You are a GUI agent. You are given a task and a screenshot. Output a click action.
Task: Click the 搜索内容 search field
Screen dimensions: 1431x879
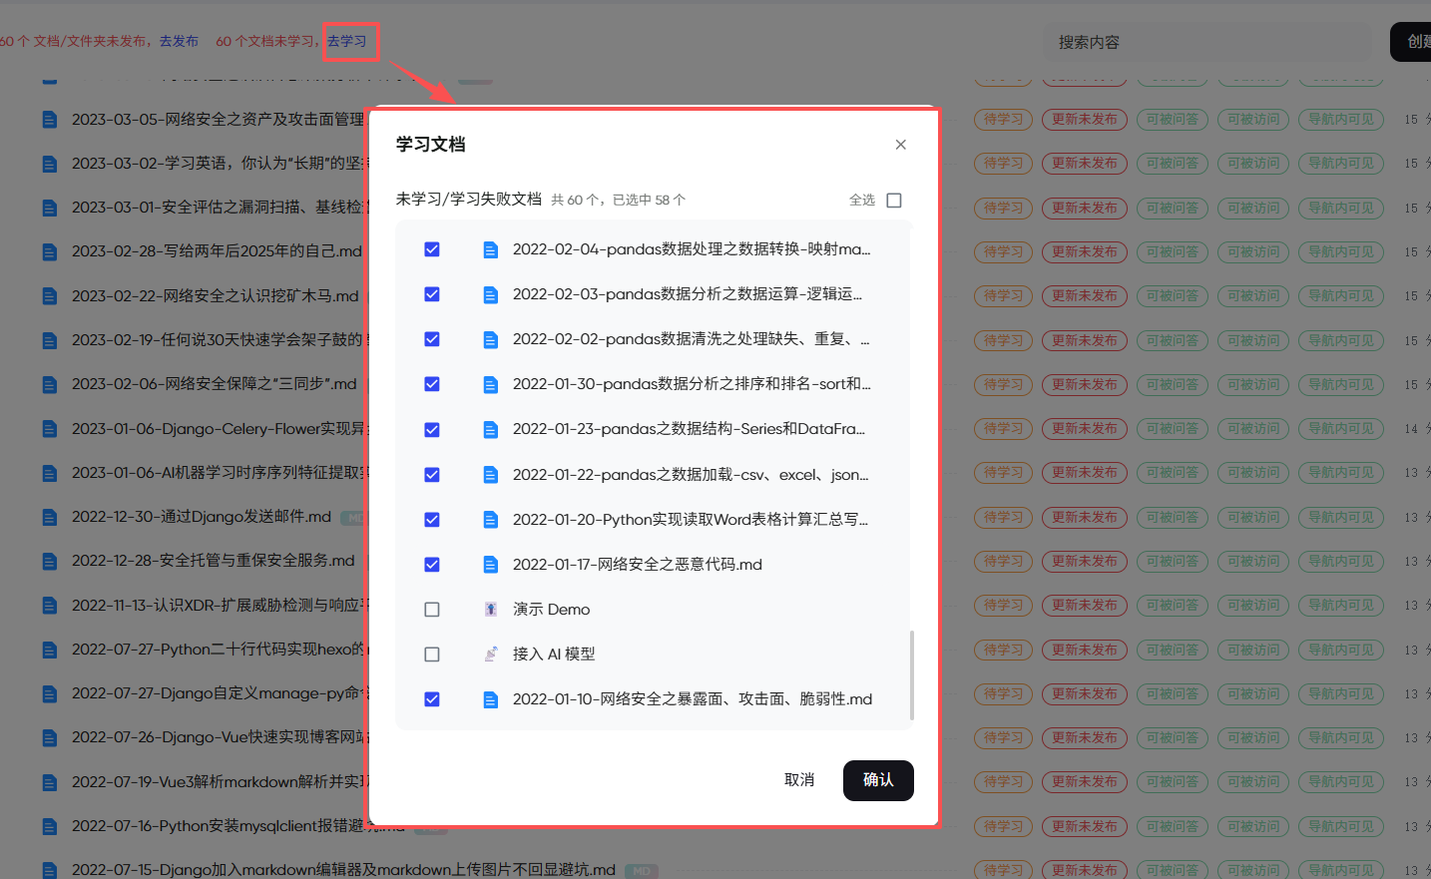click(x=1206, y=42)
